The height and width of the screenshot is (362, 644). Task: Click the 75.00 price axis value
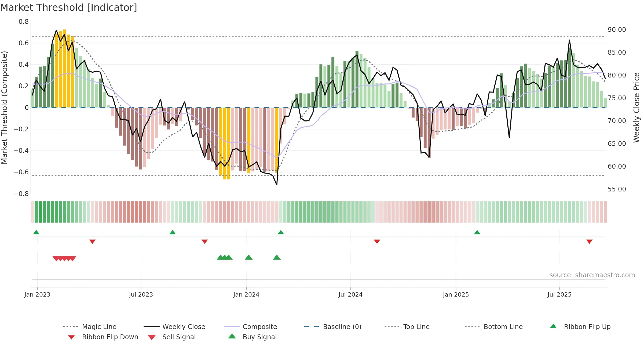coord(617,98)
